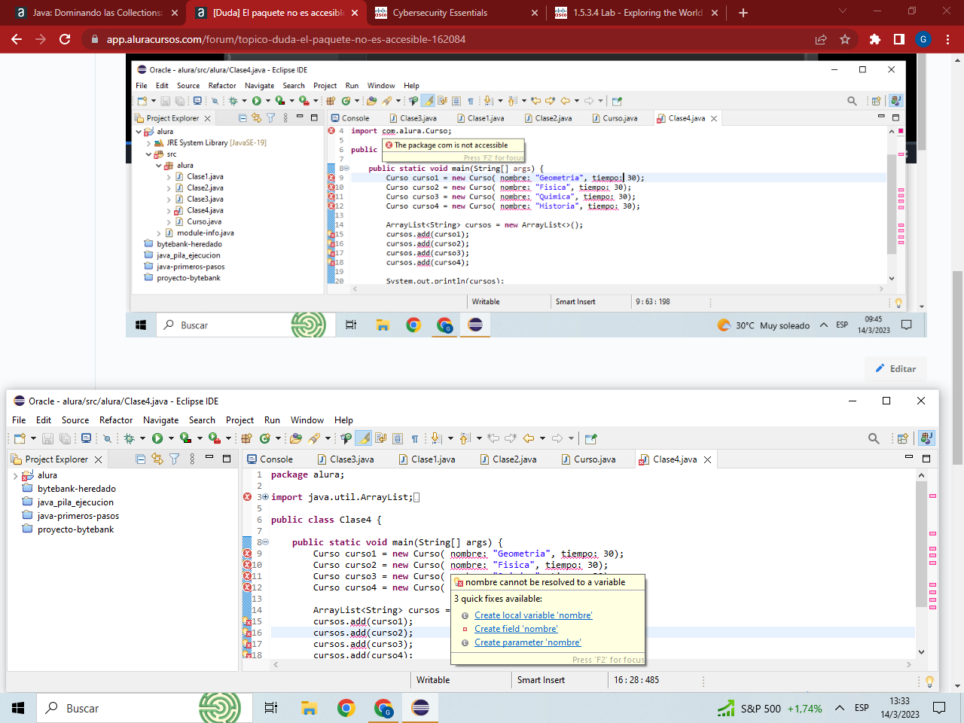Open the Project Explorer filter funnel icon
The image size is (964, 723).
174,459
